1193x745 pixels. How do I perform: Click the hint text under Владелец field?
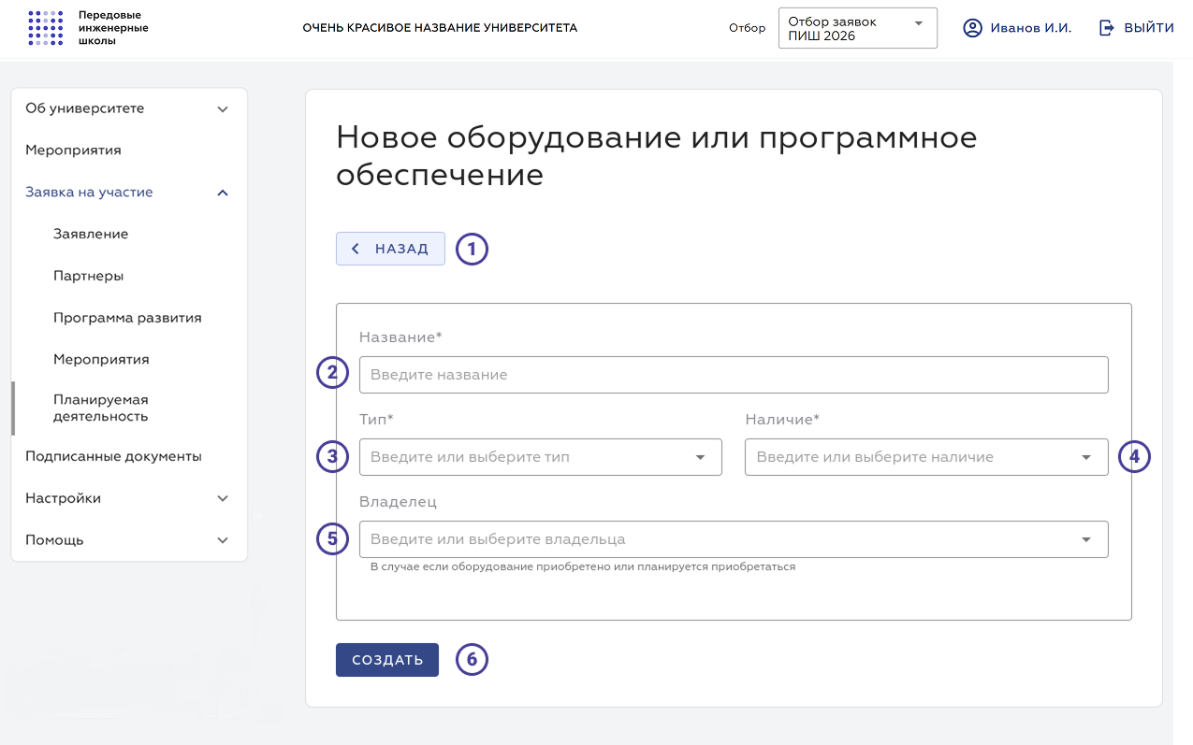point(583,566)
